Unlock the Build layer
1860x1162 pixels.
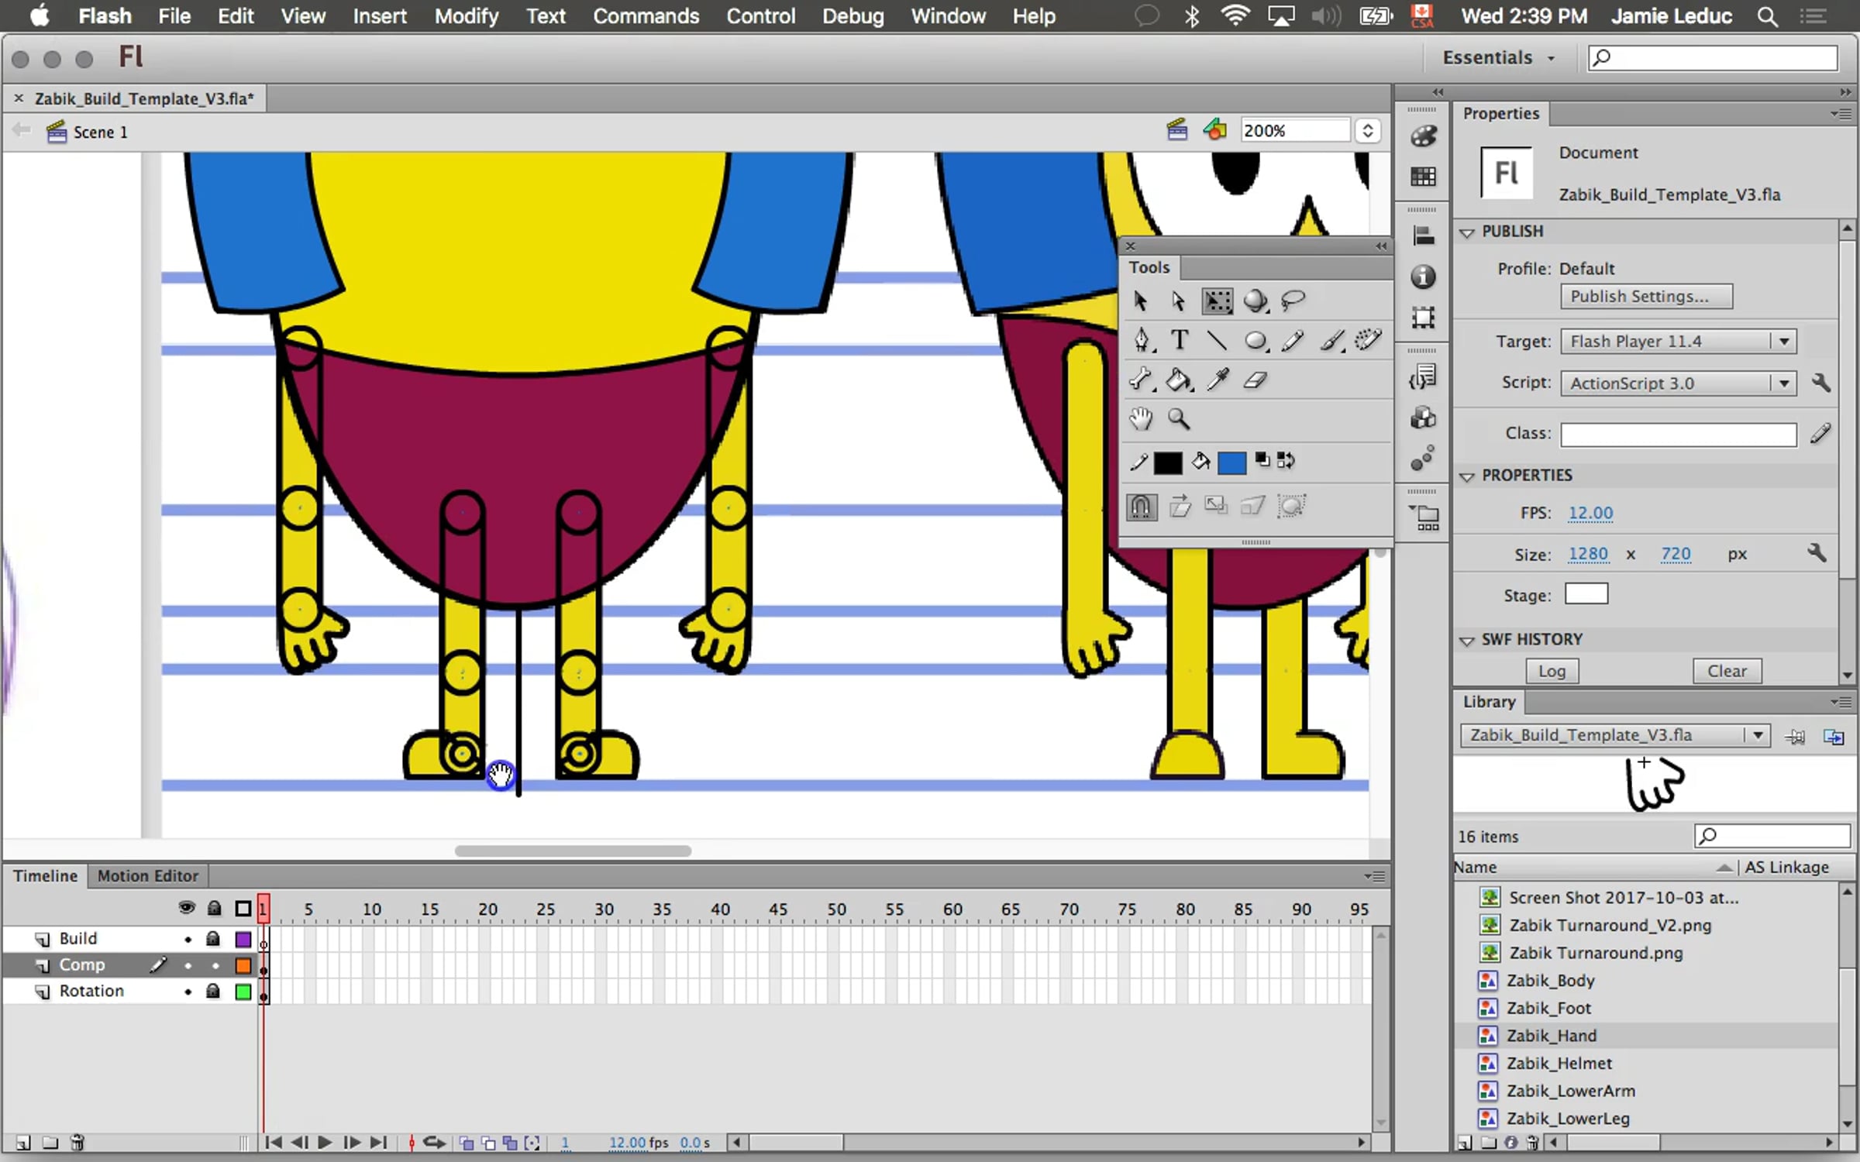click(213, 939)
